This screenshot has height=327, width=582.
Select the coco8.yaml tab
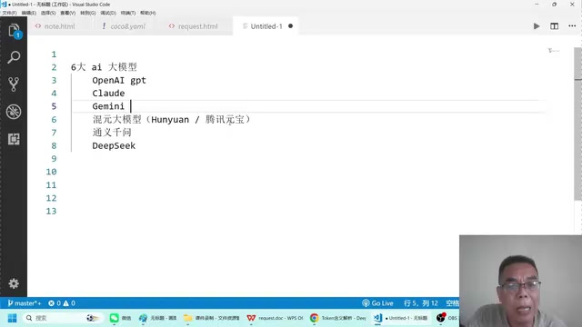tap(124, 26)
